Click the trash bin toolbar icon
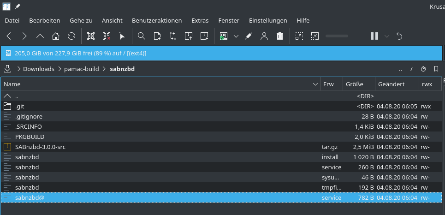This screenshot has width=445, height=215. point(280,36)
